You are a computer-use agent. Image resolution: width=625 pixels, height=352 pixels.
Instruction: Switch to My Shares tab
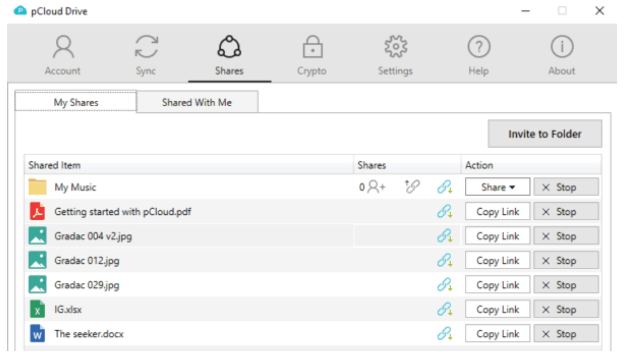(76, 102)
